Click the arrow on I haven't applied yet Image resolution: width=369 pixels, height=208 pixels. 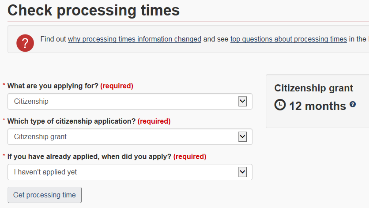(x=242, y=172)
